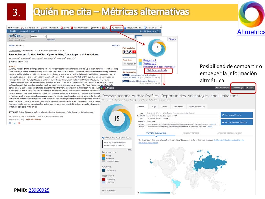The image size is (265, 199).
Task: Click the Sign Out link
Action: pos(156,31)
